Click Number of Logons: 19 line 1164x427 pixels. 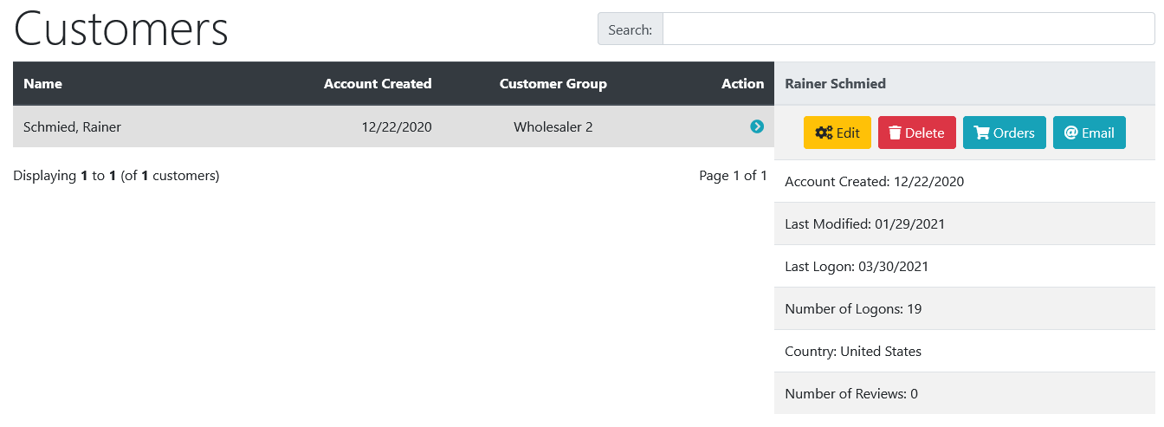[853, 309]
